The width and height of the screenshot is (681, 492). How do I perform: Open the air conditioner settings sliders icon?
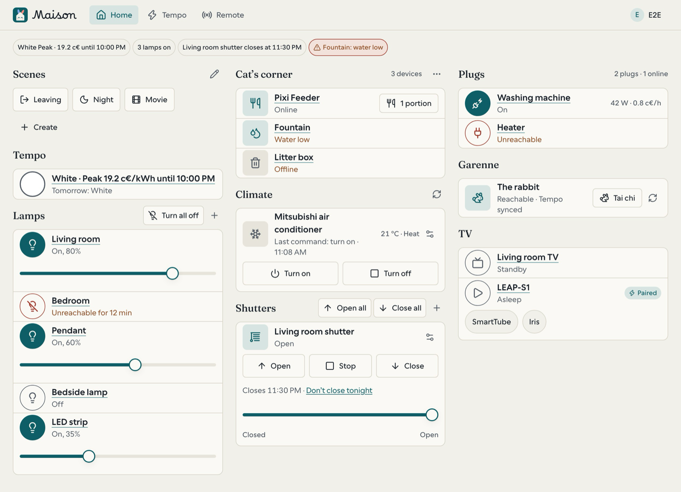point(430,234)
